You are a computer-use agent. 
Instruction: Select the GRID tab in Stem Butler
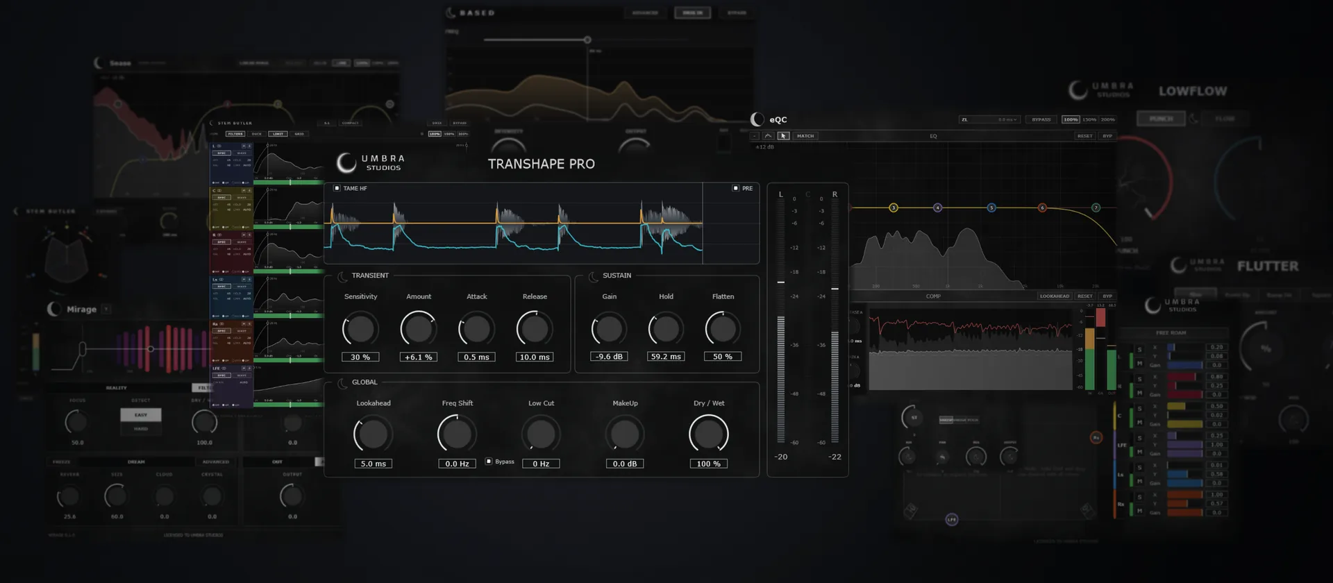tap(299, 134)
